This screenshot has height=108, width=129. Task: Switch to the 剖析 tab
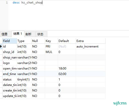30,34
